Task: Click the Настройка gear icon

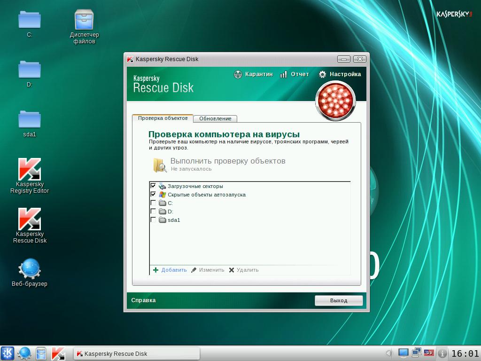Action: [323, 74]
